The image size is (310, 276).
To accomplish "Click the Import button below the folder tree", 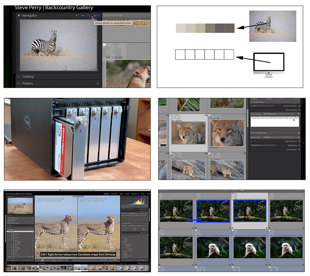I will tap(13, 260).
